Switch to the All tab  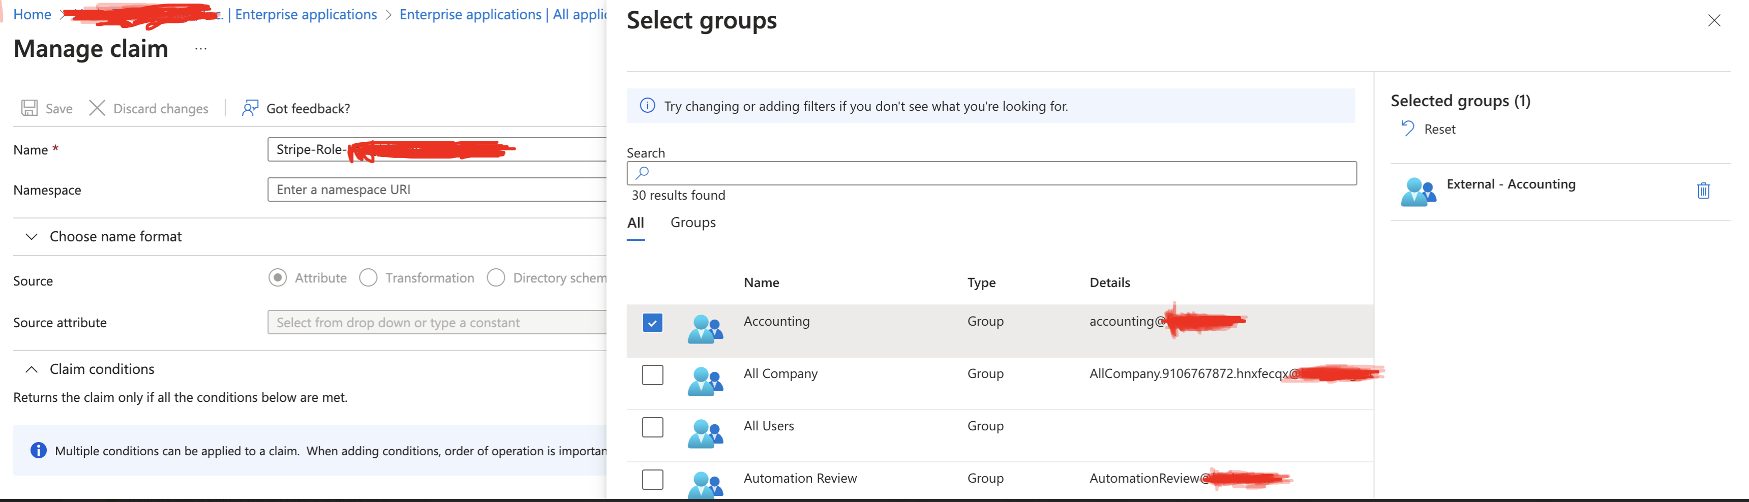point(636,223)
